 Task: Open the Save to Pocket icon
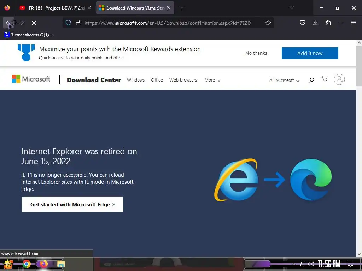303,23
